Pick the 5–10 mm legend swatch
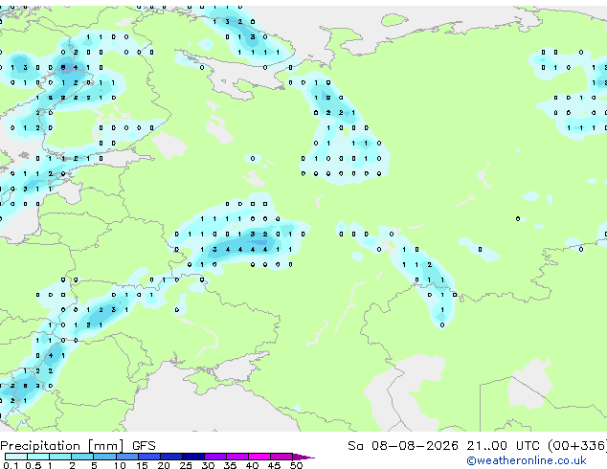 105,457
